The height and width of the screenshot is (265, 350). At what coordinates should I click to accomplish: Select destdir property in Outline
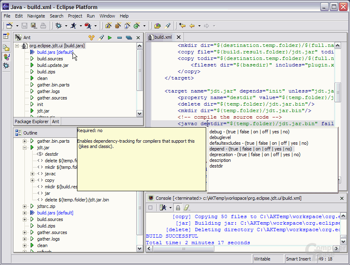click(52, 154)
